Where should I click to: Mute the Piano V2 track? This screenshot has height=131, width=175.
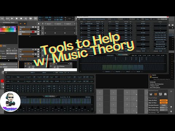pyautogui.click(x=38, y=27)
